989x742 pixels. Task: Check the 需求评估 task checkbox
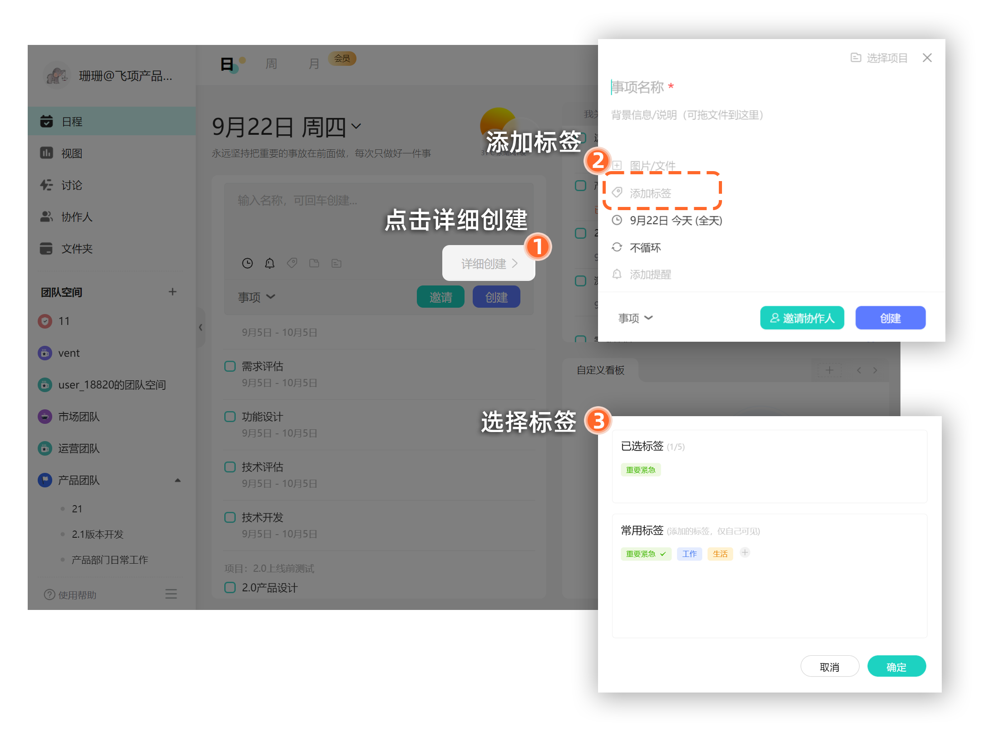coord(230,366)
